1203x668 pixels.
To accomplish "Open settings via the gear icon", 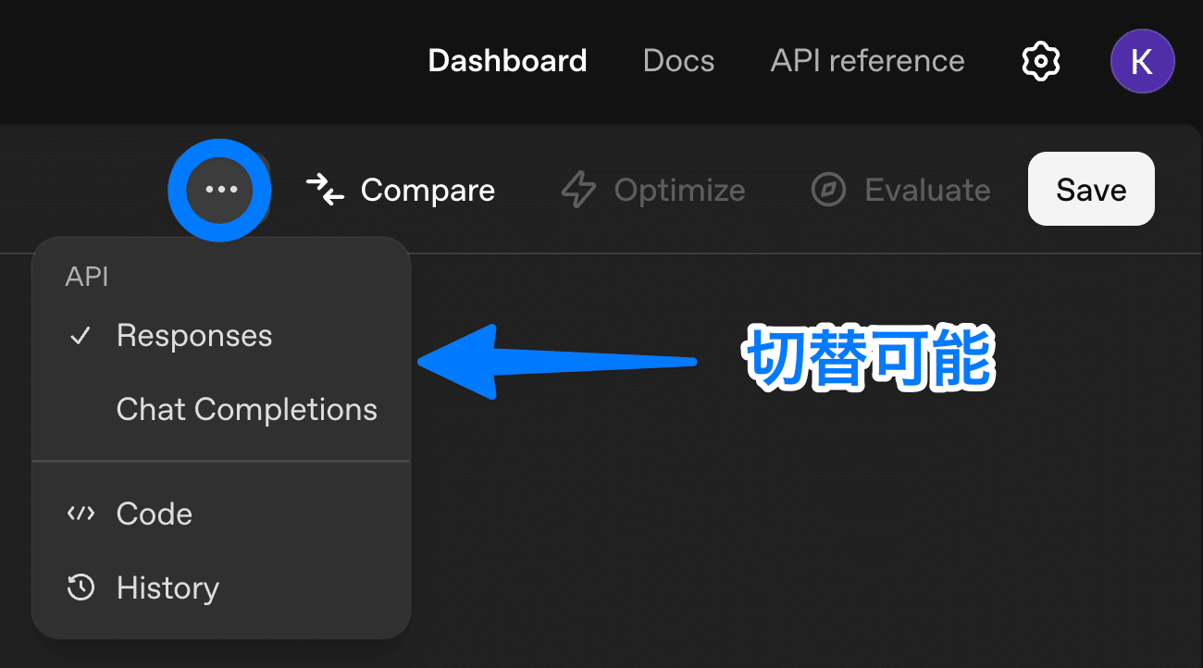I will (1040, 61).
